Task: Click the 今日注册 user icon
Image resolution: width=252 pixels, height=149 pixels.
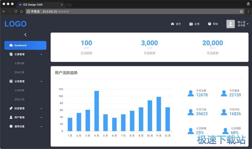Action: [191, 93]
